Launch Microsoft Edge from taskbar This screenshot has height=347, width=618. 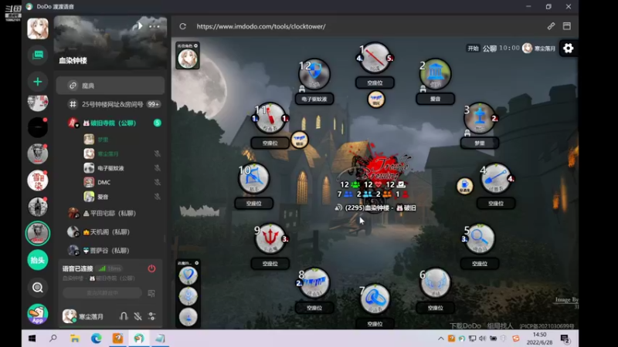pos(96,339)
